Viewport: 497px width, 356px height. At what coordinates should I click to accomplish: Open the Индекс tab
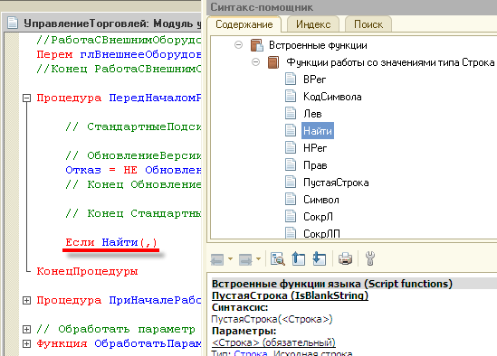click(313, 24)
